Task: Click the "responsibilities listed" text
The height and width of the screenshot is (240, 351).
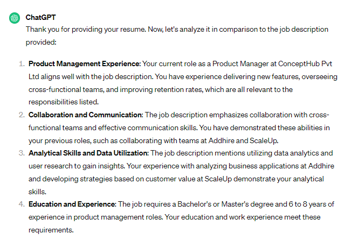Action: point(63,103)
